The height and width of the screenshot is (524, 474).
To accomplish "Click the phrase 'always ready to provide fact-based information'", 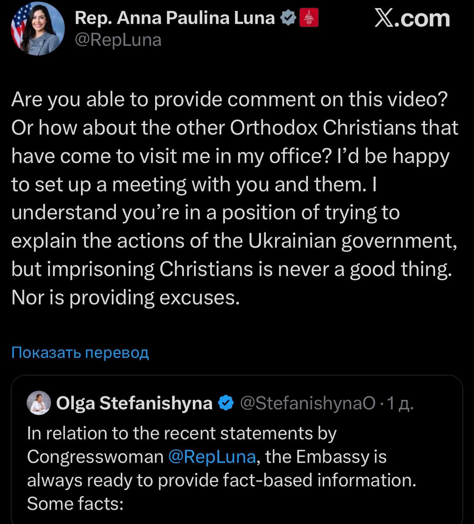I will pyautogui.click(x=221, y=480).
